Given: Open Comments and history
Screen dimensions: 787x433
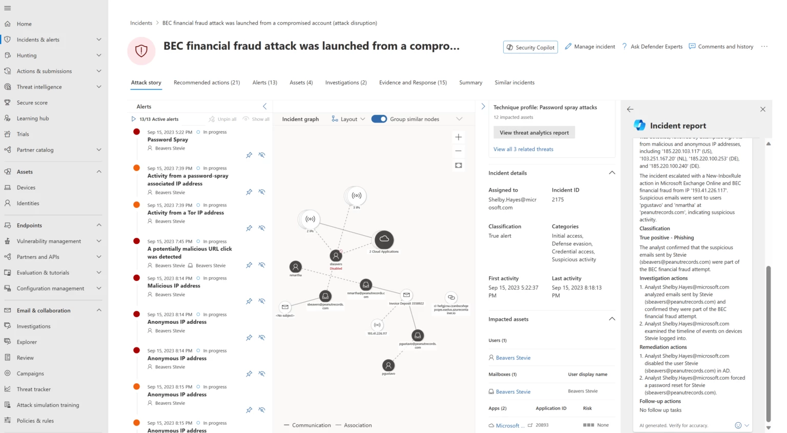Looking at the screenshot, I should (721, 47).
